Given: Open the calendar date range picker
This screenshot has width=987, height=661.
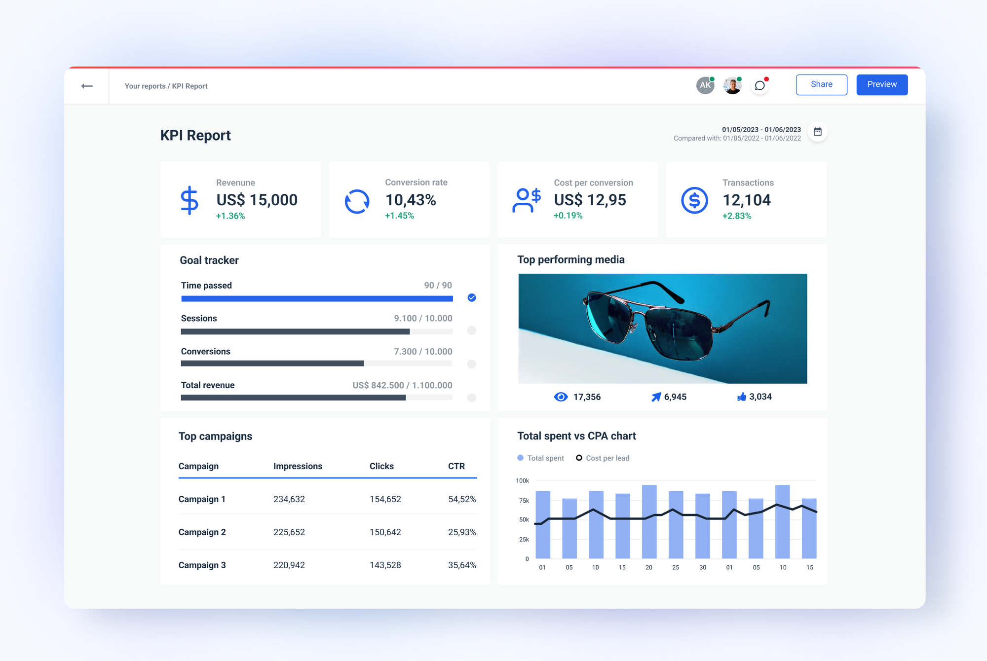Looking at the screenshot, I should [817, 131].
